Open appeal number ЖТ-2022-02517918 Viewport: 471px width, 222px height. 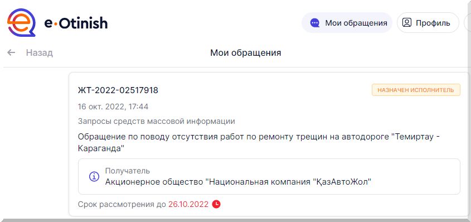tap(118, 90)
